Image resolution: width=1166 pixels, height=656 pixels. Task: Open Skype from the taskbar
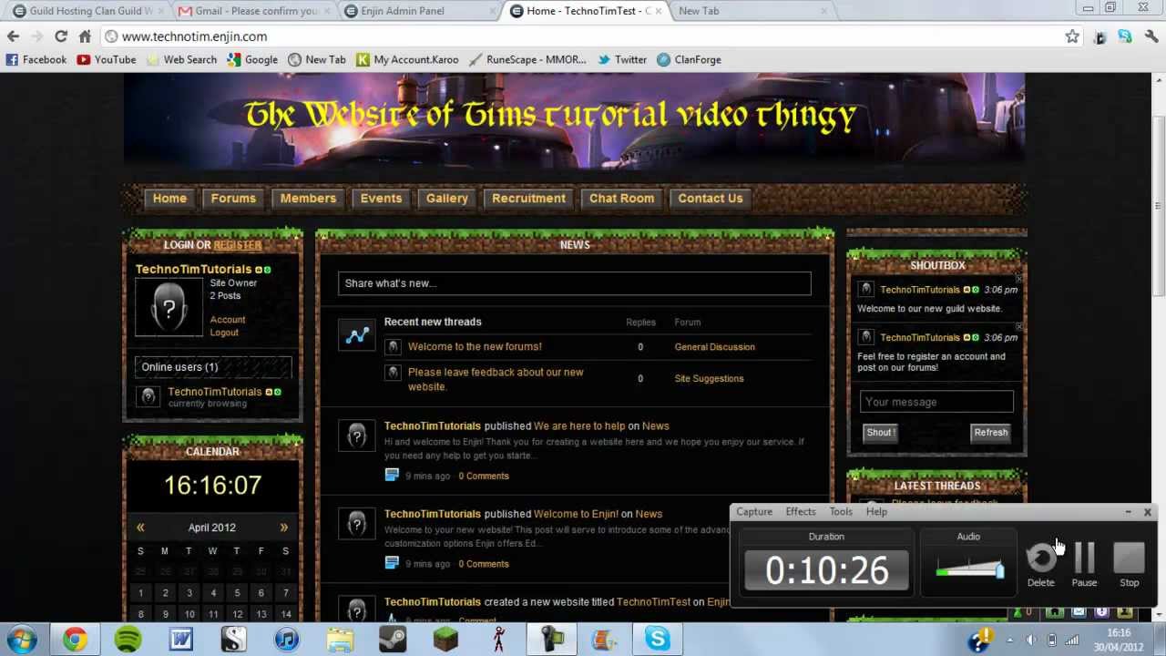(657, 640)
